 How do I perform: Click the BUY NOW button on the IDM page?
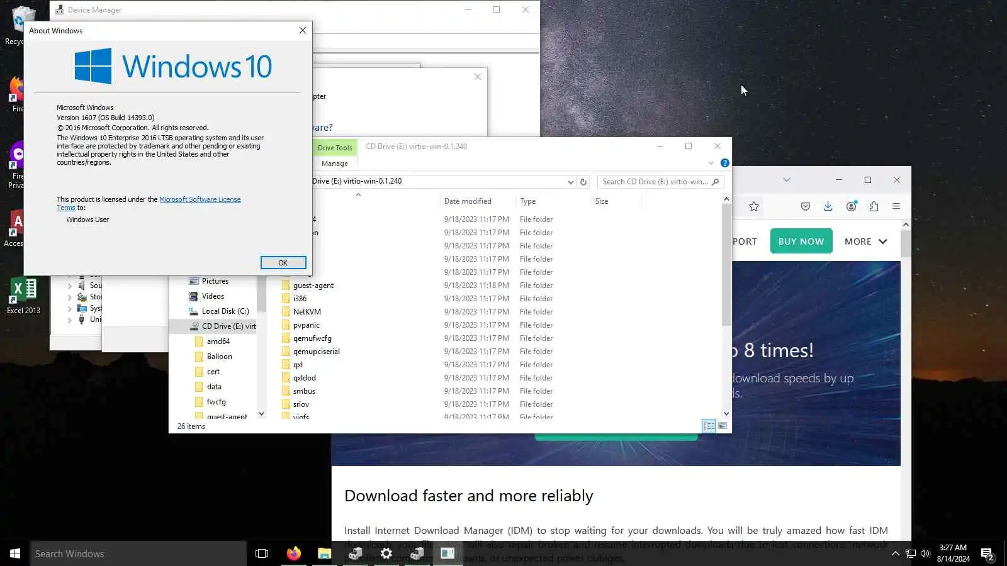click(801, 241)
